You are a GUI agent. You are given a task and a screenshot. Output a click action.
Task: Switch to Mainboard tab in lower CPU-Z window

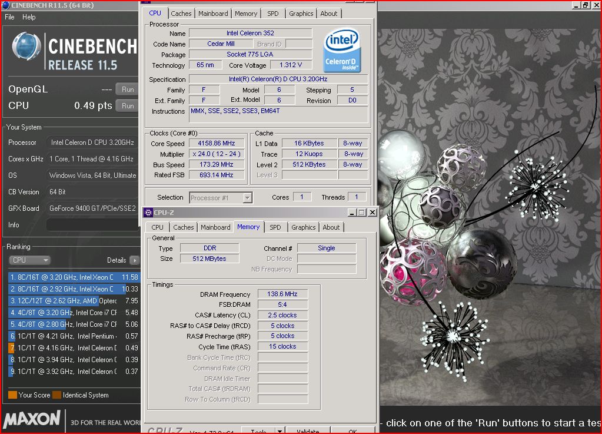pos(215,227)
